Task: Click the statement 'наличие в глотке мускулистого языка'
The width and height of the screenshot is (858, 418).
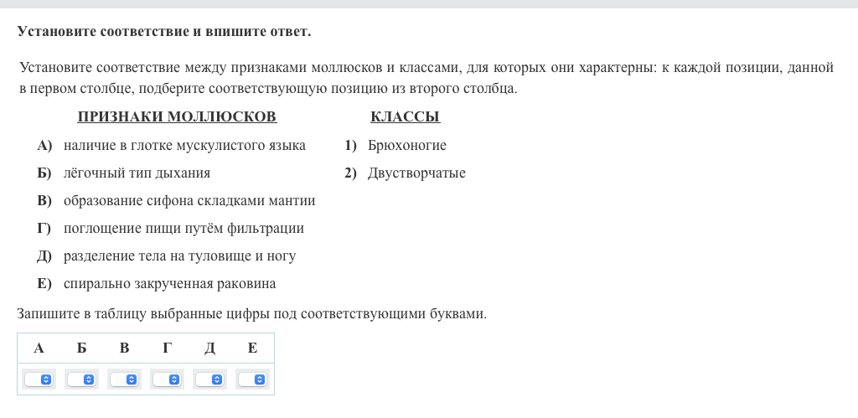Action: point(184,146)
